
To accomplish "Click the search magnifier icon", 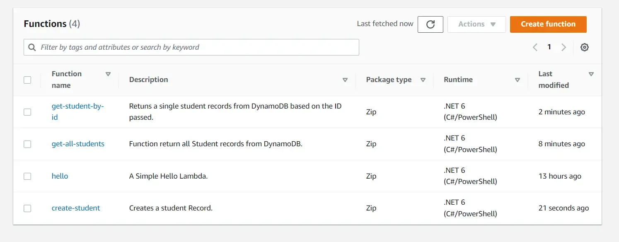I will [32, 47].
